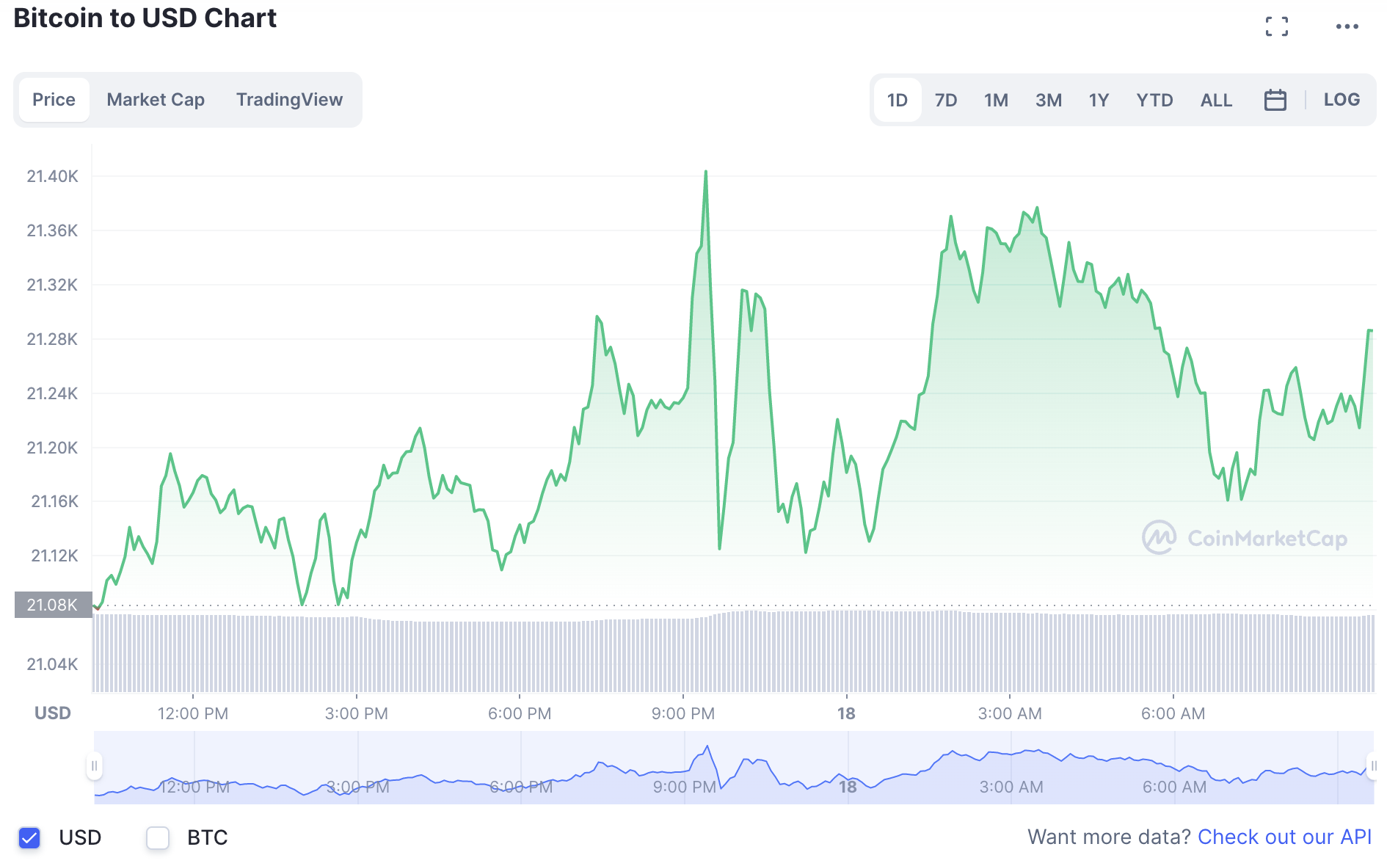Click the right range handle of the navigator
Screen dimensions: 1387x866
tap(1373, 766)
